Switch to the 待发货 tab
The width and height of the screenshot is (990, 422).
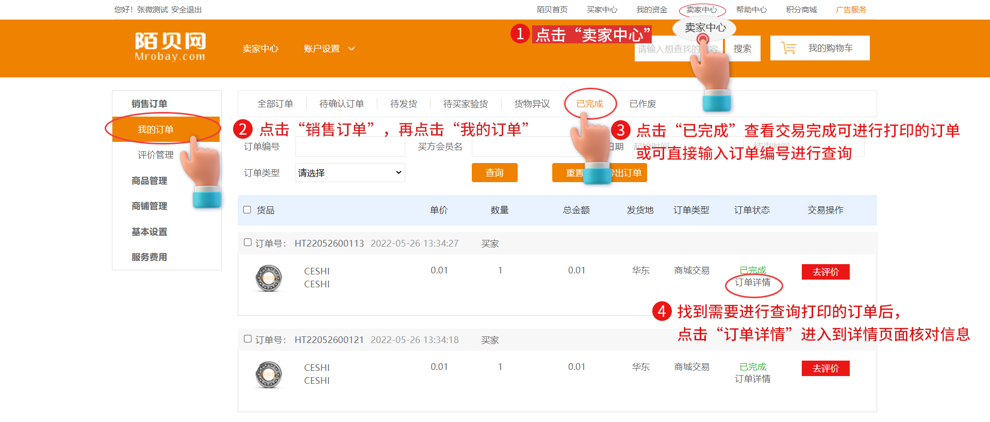click(x=403, y=104)
